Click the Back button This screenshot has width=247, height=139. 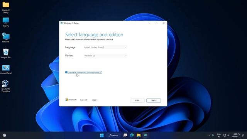coord(137,100)
